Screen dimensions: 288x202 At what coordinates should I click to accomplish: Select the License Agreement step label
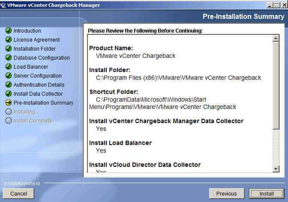(x=36, y=40)
